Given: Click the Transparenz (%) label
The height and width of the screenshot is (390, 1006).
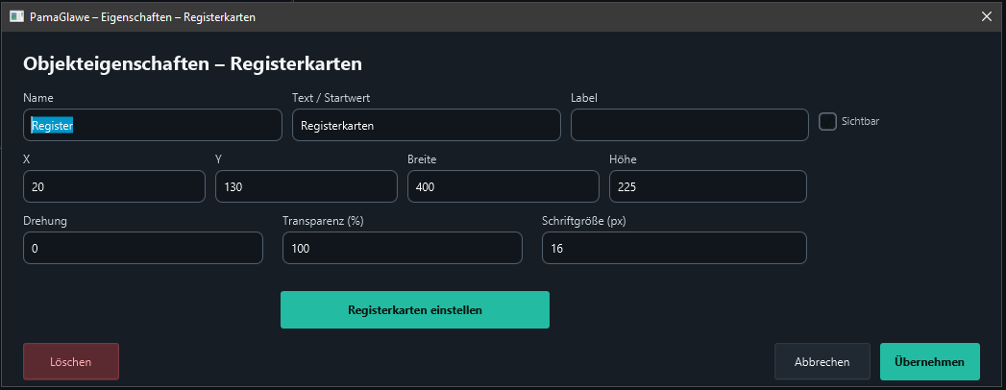Looking at the screenshot, I should (x=324, y=221).
